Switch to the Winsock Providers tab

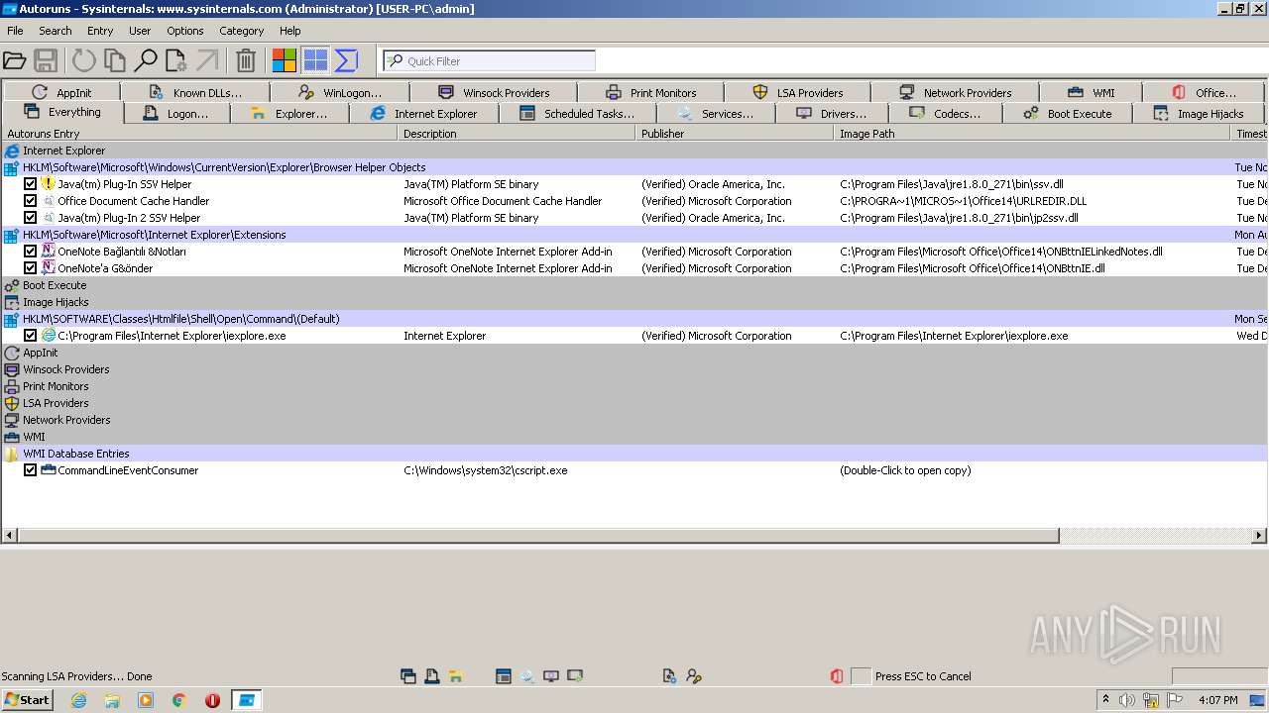494,93
